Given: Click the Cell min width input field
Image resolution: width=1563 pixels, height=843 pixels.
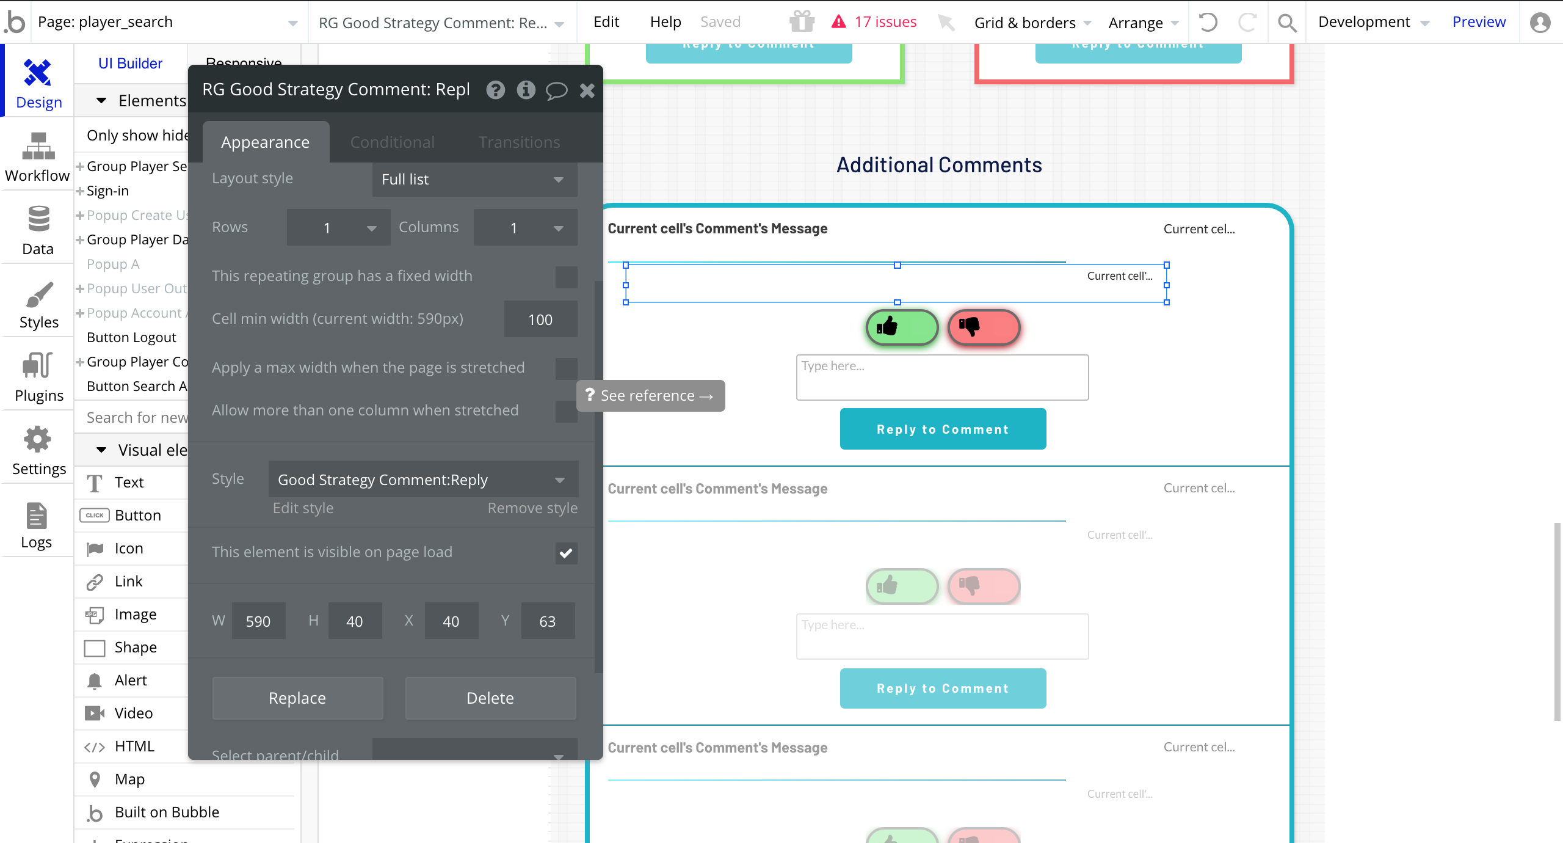Looking at the screenshot, I should coord(540,319).
